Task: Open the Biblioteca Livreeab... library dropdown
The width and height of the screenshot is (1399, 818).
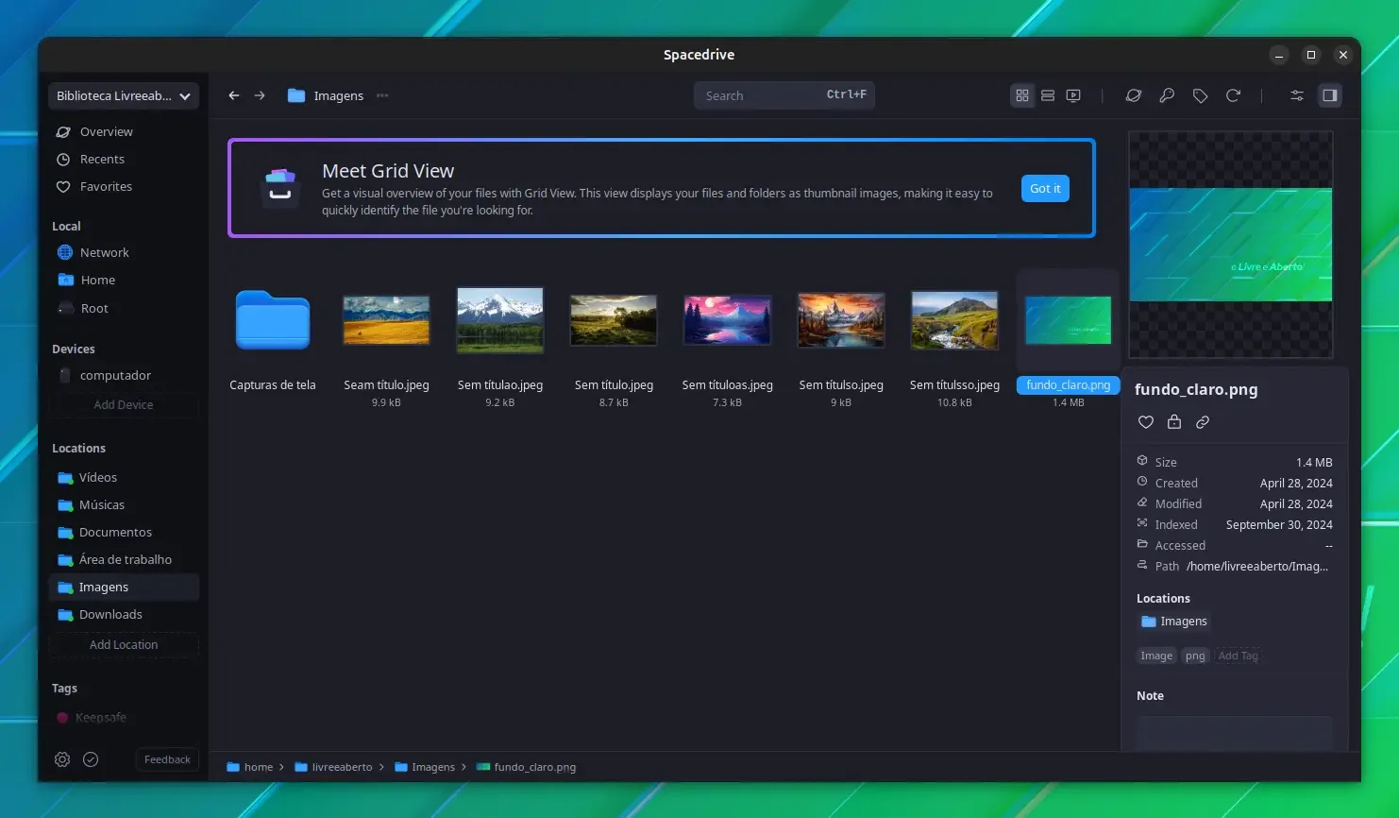Action: [x=124, y=95]
